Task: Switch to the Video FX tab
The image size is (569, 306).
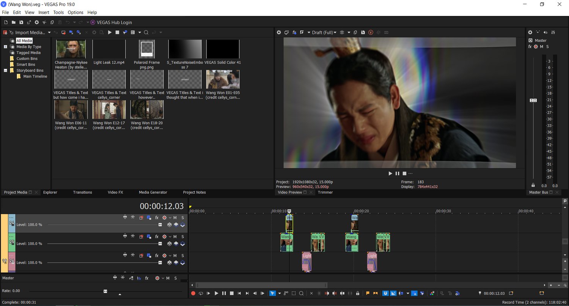Action: pyautogui.click(x=115, y=192)
